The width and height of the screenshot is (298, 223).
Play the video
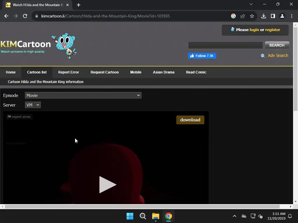108,184
